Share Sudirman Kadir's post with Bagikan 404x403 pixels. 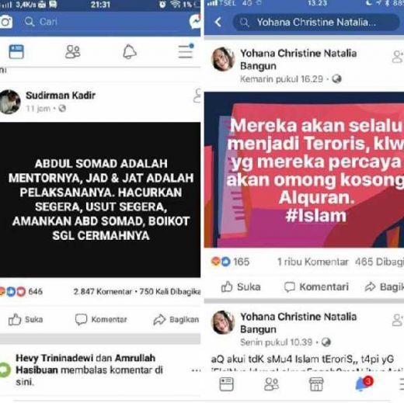[x=176, y=320]
